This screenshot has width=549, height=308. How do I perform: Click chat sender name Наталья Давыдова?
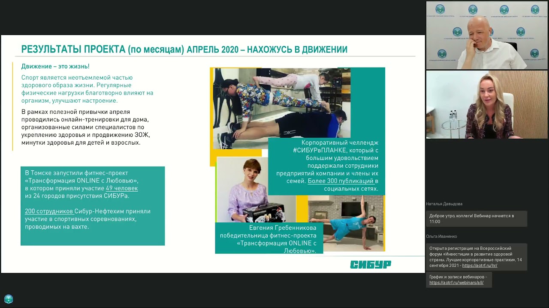(444, 204)
